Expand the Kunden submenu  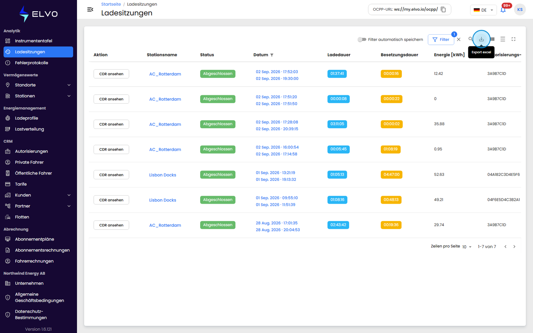tap(38, 195)
